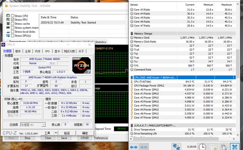Open Preferences in AIDA64 stability test
243x150 pixels.
(101, 138)
